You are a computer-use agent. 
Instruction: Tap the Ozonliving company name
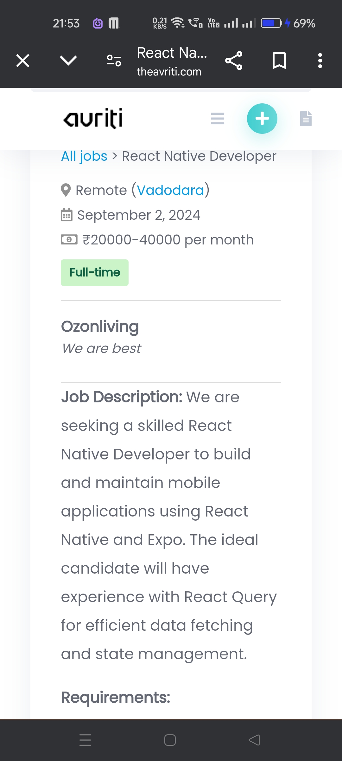pos(100,327)
